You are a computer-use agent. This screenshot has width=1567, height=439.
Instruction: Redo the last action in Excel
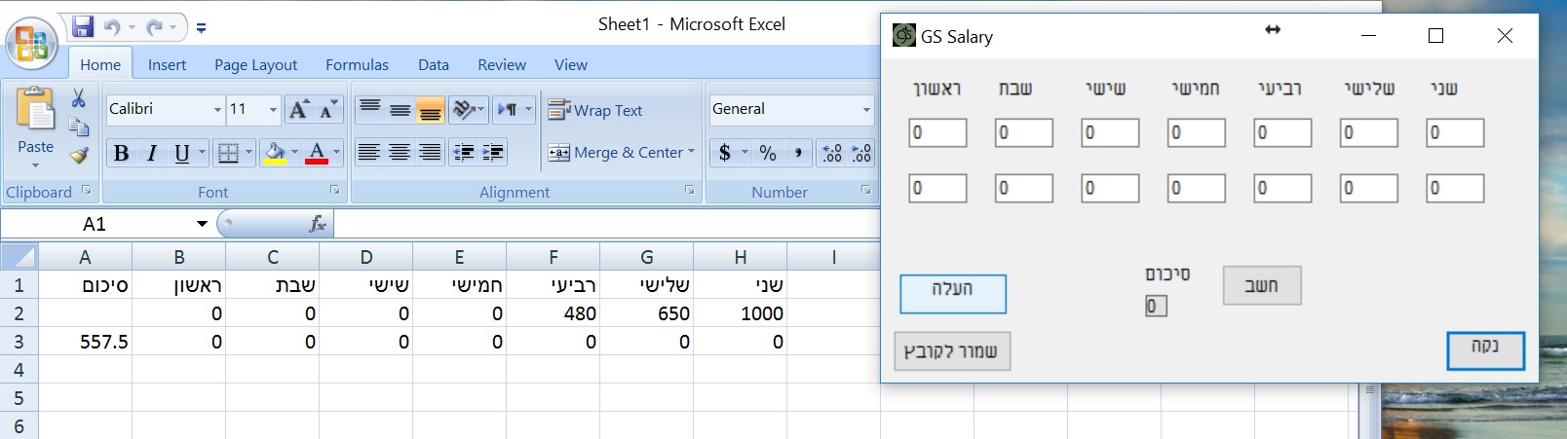coord(155,27)
